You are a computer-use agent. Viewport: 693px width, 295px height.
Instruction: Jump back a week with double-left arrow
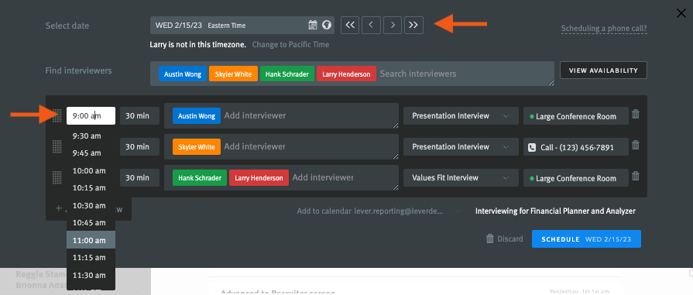tap(349, 26)
